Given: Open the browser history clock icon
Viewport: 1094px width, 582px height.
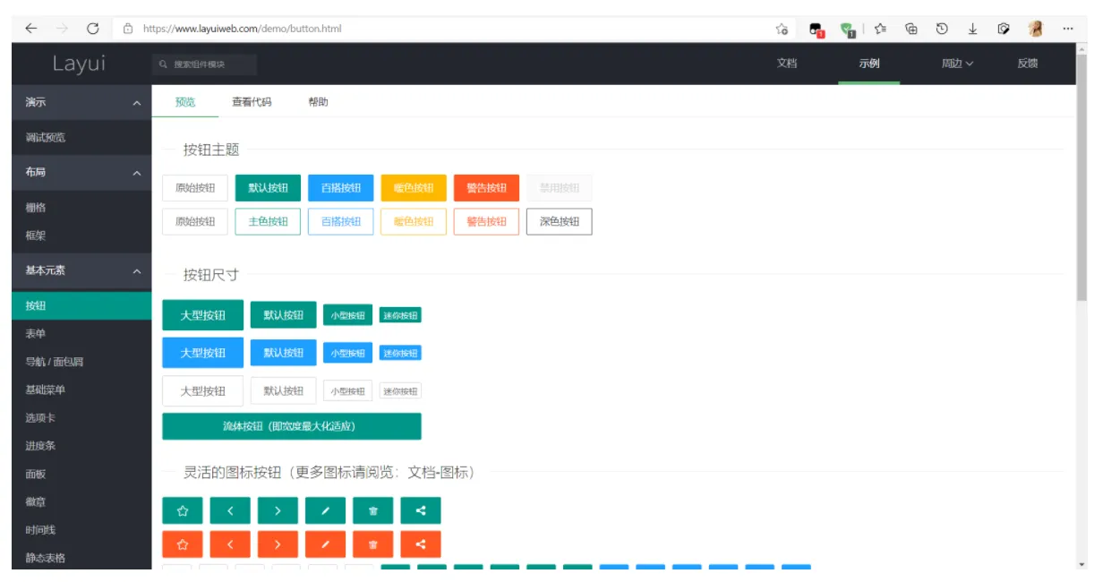Looking at the screenshot, I should (x=942, y=29).
